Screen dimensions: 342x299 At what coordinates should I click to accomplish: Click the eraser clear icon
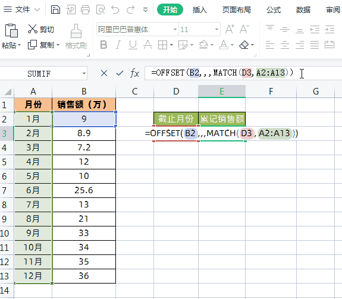(244, 45)
